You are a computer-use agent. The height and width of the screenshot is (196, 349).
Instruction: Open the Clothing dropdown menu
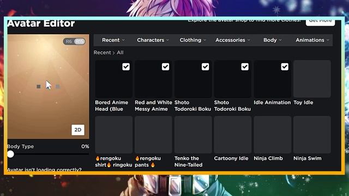pyautogui.click(x=192, y=40)
